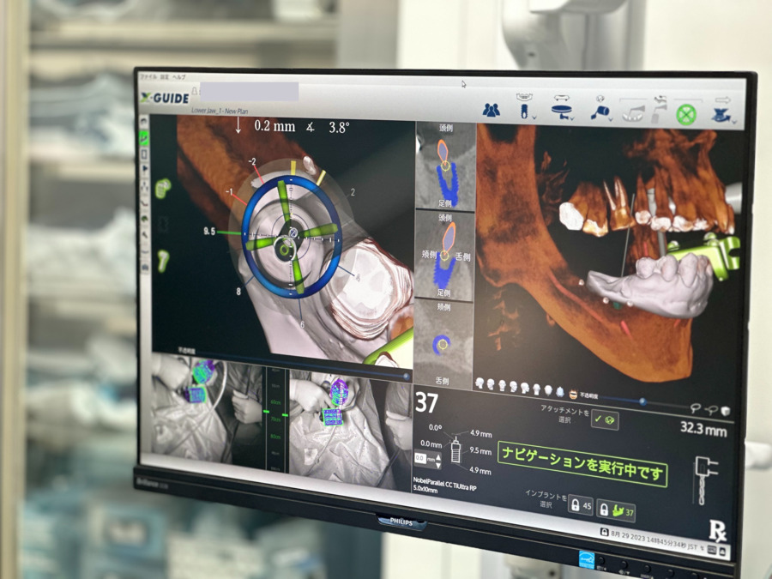Increase the depth offset mm stepper
The width and height of the screenshot is (772, 579).
[x=439, y=455]
